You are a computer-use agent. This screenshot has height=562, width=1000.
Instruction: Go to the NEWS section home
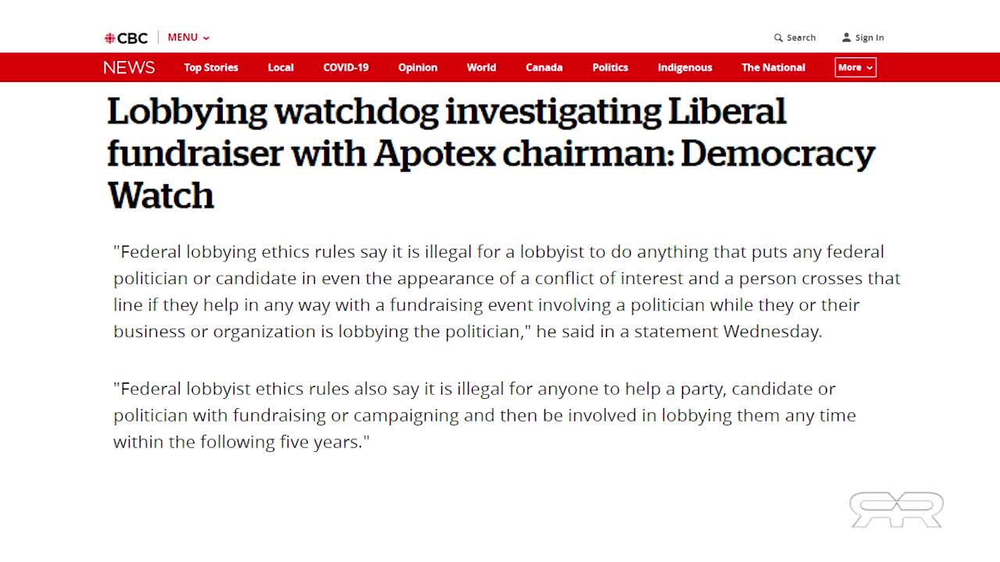tap(129, 67)
